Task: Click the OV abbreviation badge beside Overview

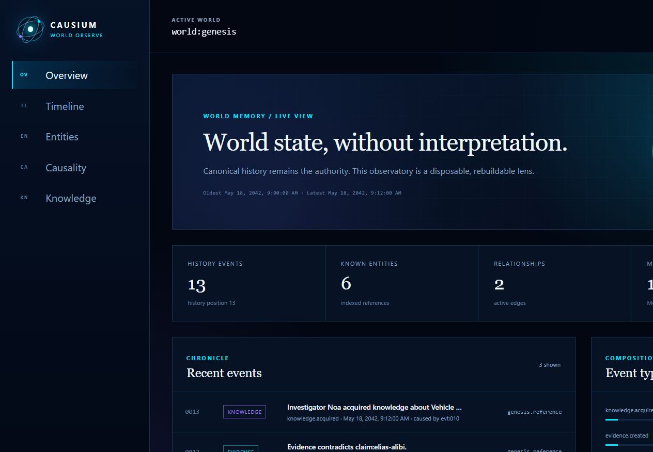Action: coord(24,75)
